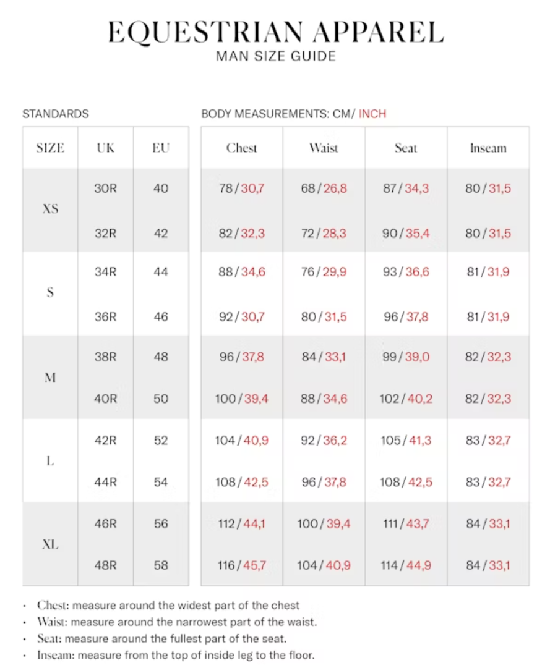Click chest measurement 100/39,4

(241, 399)
